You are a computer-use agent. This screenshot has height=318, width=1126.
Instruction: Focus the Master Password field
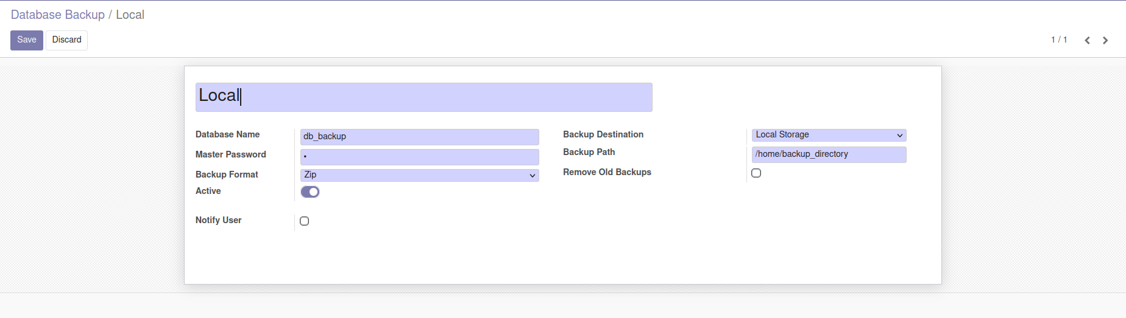419,157
